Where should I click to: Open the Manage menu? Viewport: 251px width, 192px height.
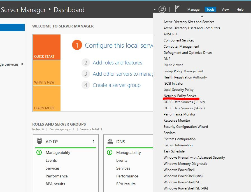193,10
